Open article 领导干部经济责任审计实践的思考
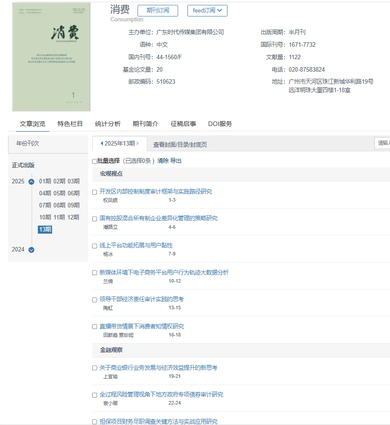390x425 pixels. tap(142, 299)
